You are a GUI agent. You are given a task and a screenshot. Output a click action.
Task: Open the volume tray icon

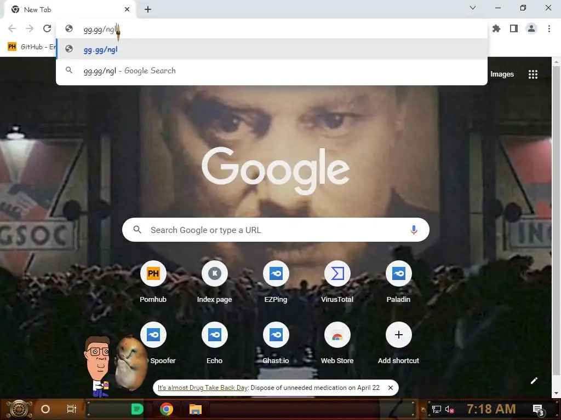[x=449, y=409]
